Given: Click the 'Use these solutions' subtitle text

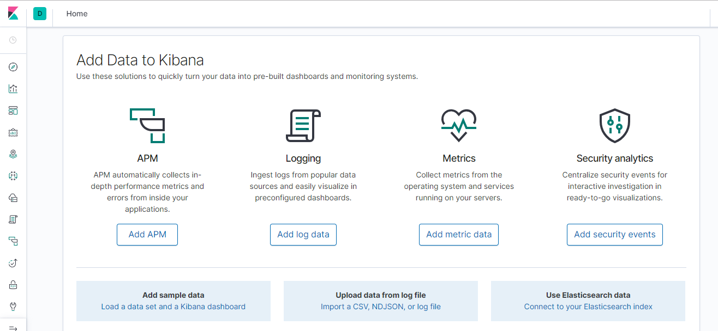Looking at the screenshot, I should pos(247,76).
